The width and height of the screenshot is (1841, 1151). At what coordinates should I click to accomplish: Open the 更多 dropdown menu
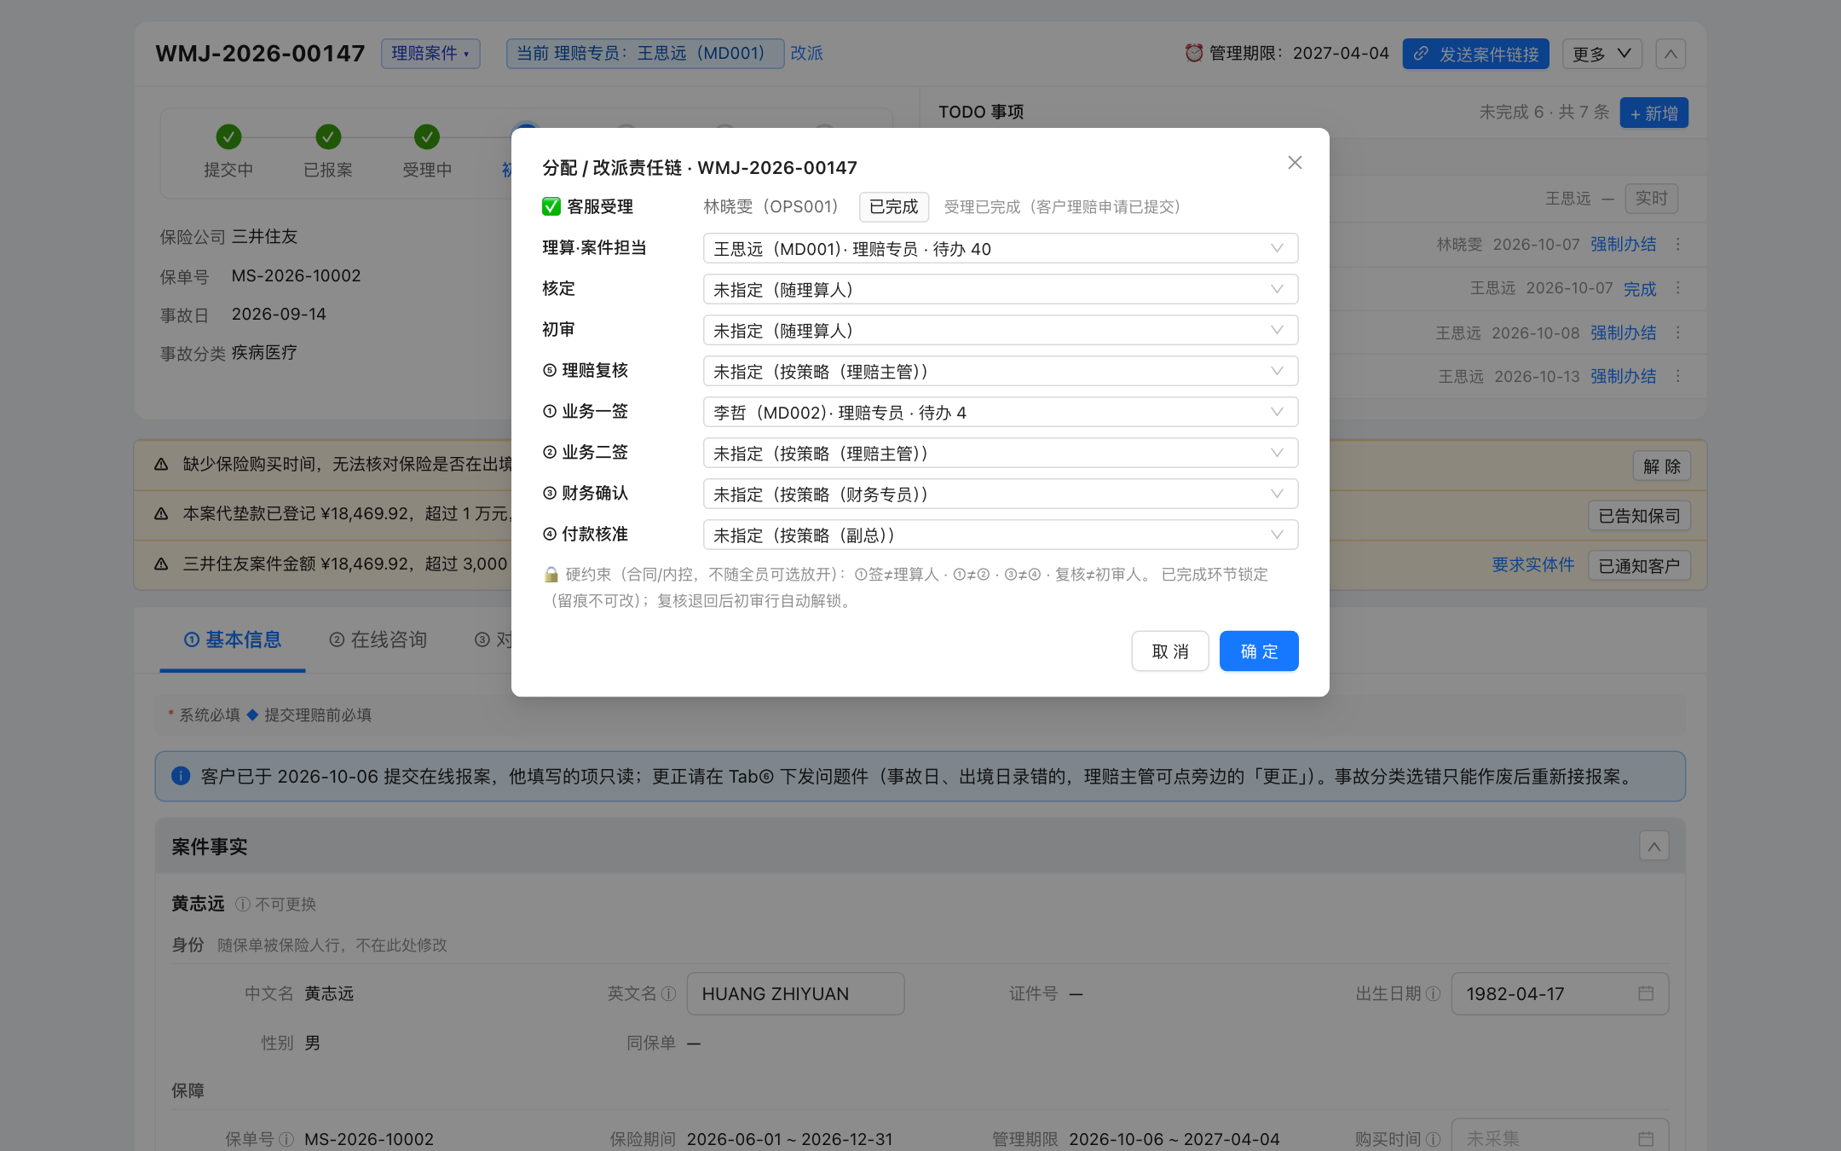[1602, 54]
